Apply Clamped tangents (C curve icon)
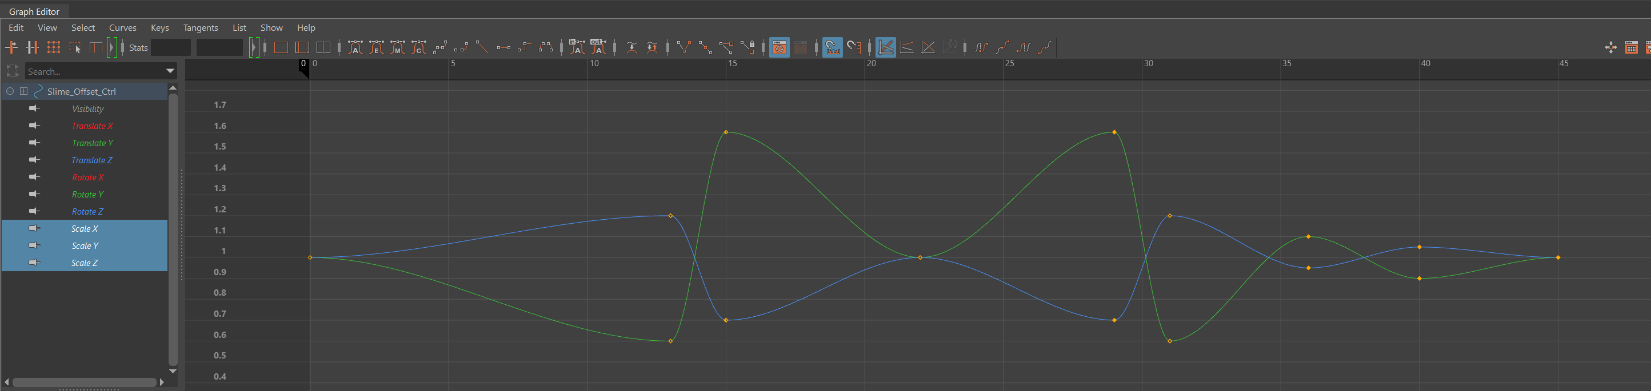Viewport: 1651px width, 391px height. [x=418, y=47]
